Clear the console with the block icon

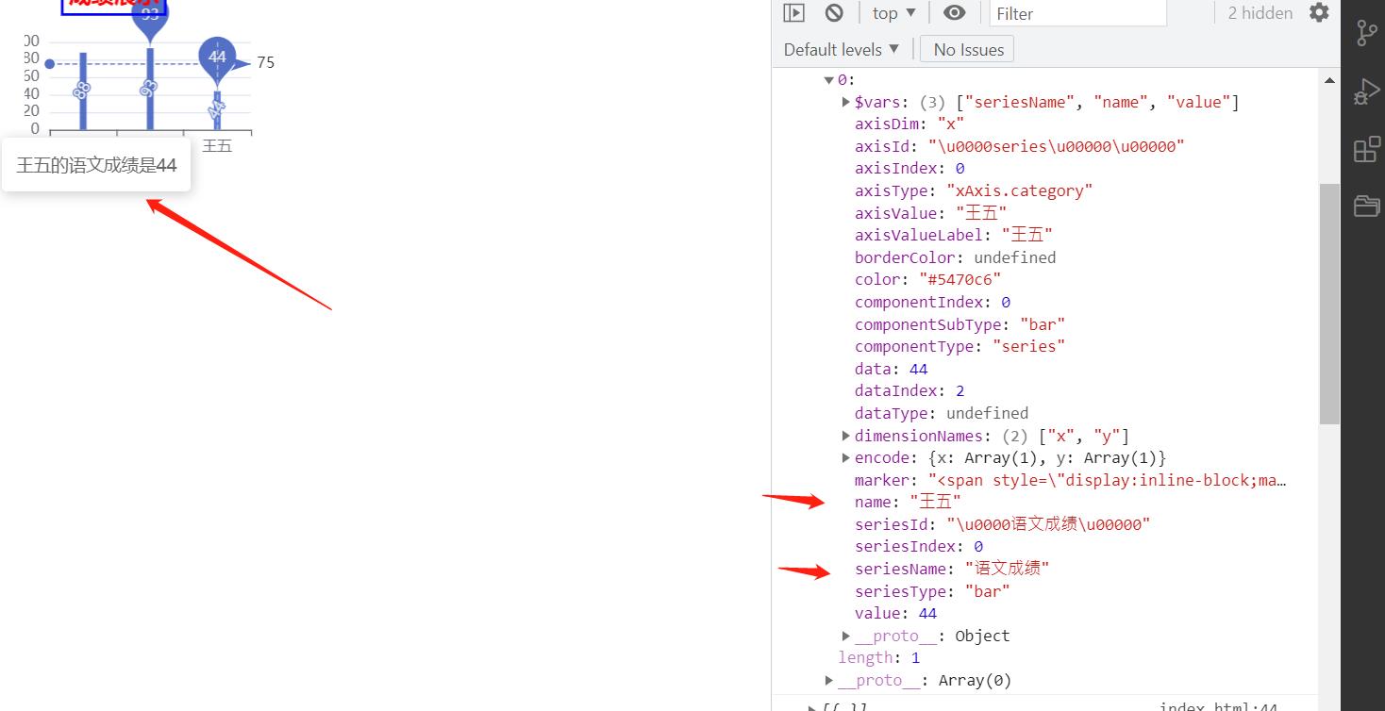pos(834,12)
